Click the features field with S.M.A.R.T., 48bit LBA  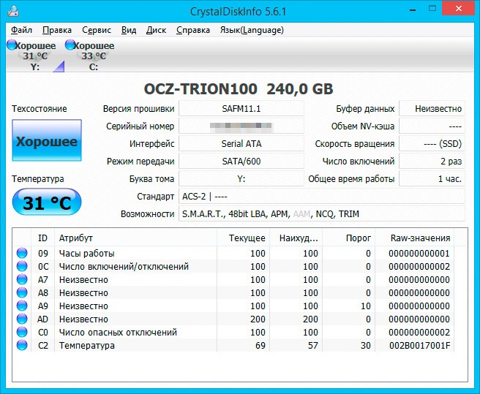322,214
